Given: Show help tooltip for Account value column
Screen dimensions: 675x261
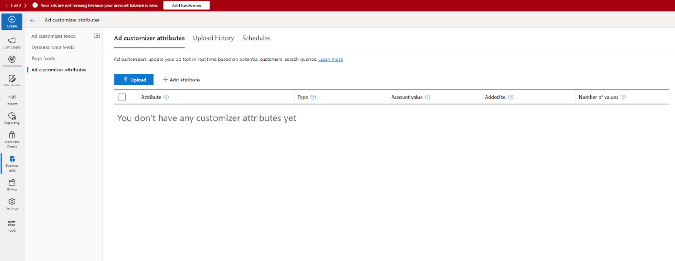Looking at the screenshot, I should [x=428, y=97].
